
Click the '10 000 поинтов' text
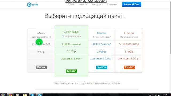[x=71, y=44]
